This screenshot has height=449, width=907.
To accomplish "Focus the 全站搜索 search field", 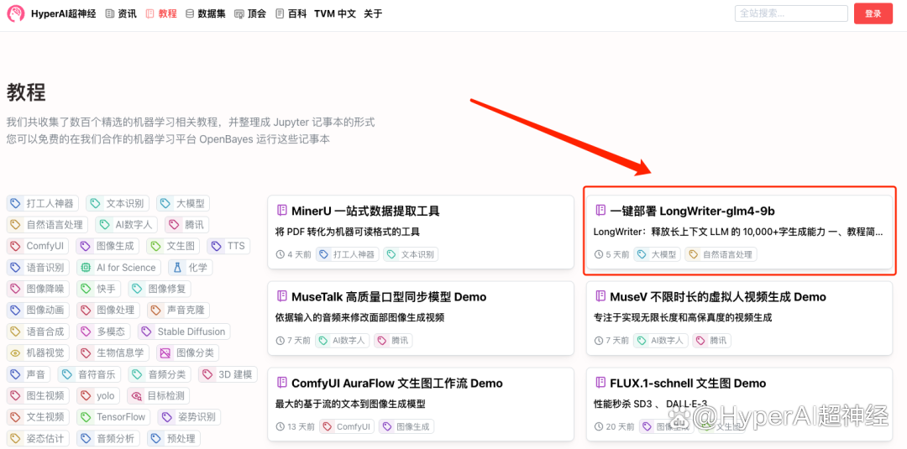I will coord(791,13).
